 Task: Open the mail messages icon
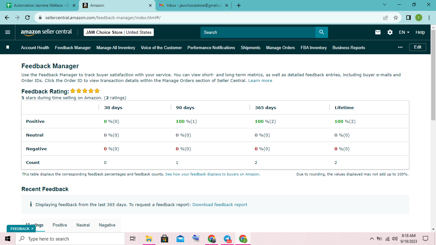(378, 32)
